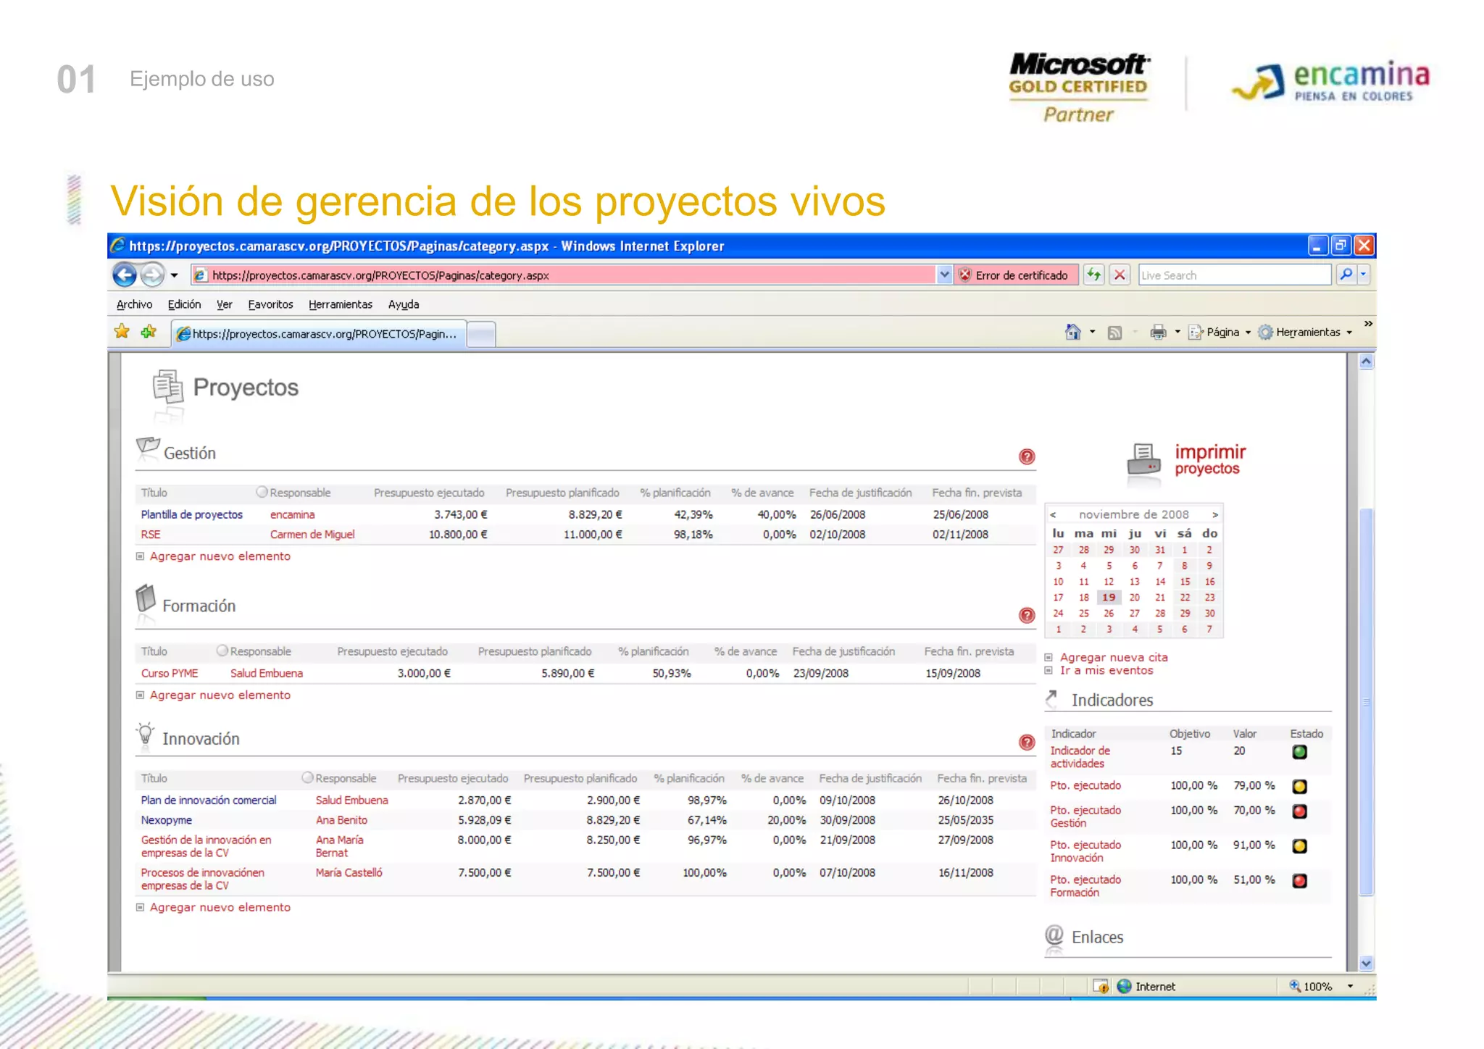The height and width of the screenshot is (1049, 1484).
Task: Open the Live Search options dropdown
Action: click(x=1363, y=275)
